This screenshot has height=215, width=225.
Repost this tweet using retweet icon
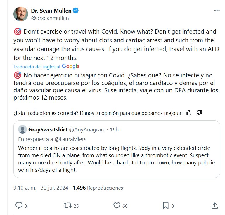(x=68, y=206)
